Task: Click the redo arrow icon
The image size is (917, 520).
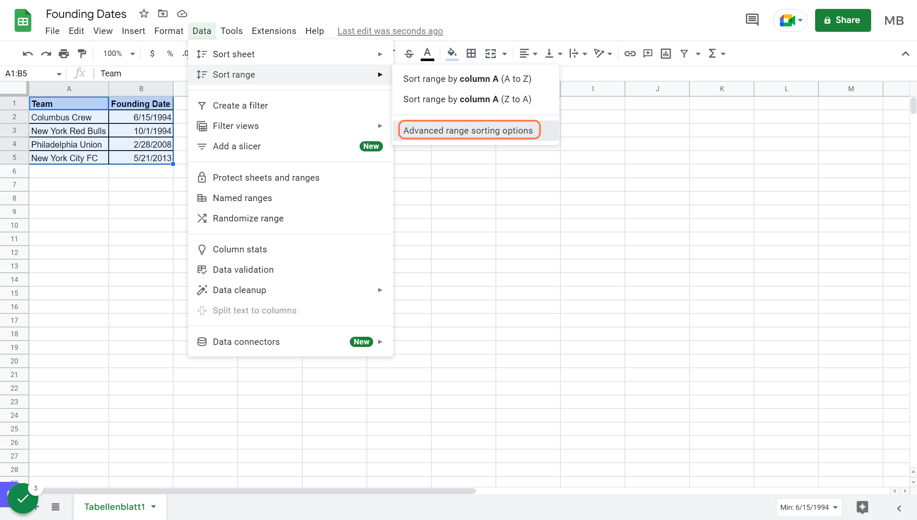Action: [x=46, y=53]
